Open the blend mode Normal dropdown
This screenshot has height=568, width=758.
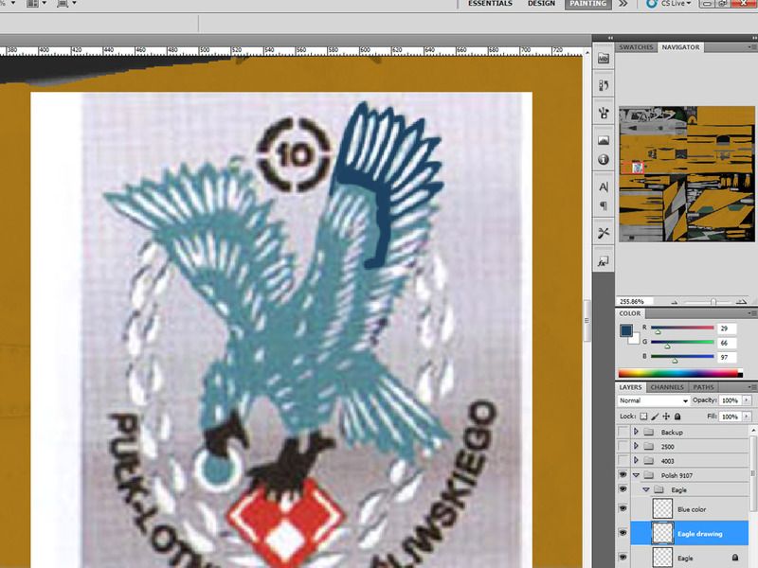(x=654, y=401)
